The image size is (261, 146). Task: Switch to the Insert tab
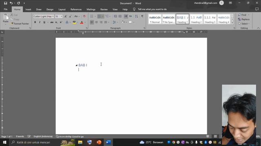28,9
